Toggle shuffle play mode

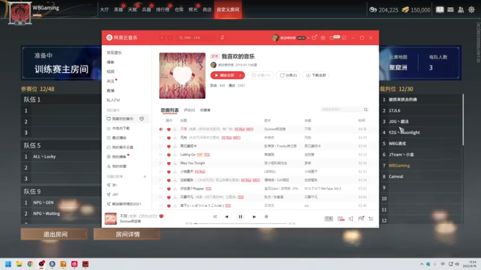tap(215, 217)
